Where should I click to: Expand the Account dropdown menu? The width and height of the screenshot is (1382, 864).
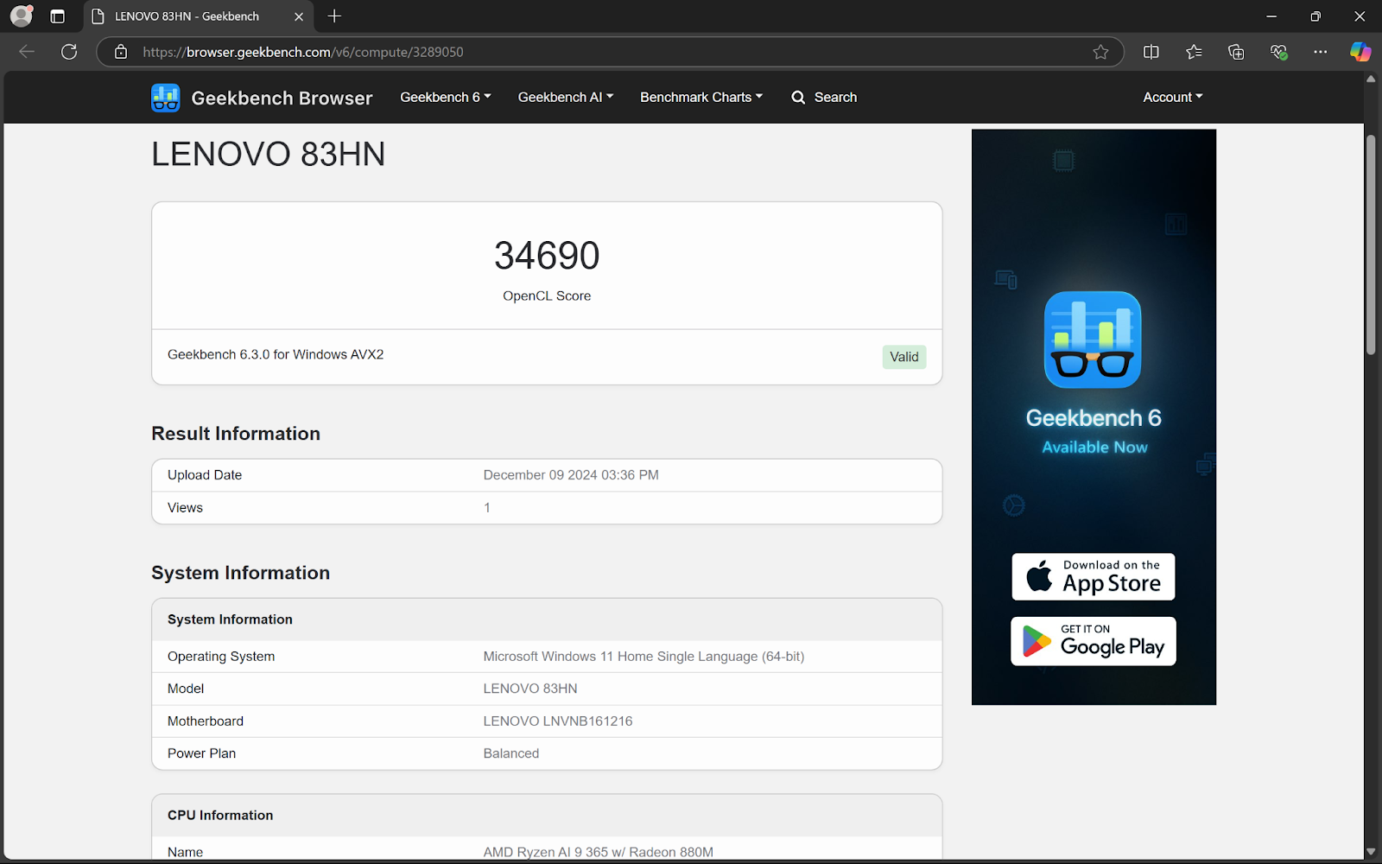1172,97
